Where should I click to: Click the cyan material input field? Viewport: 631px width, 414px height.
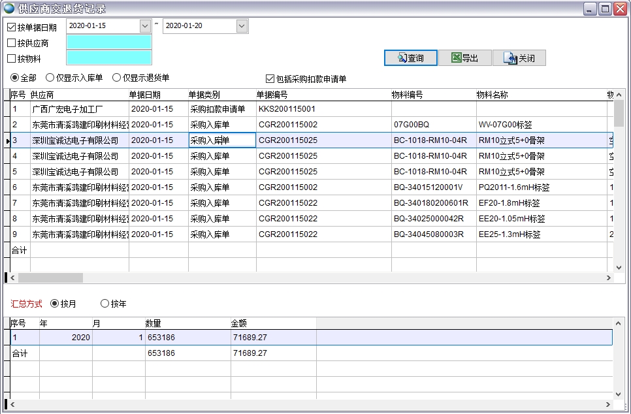[x=108, y=58]
